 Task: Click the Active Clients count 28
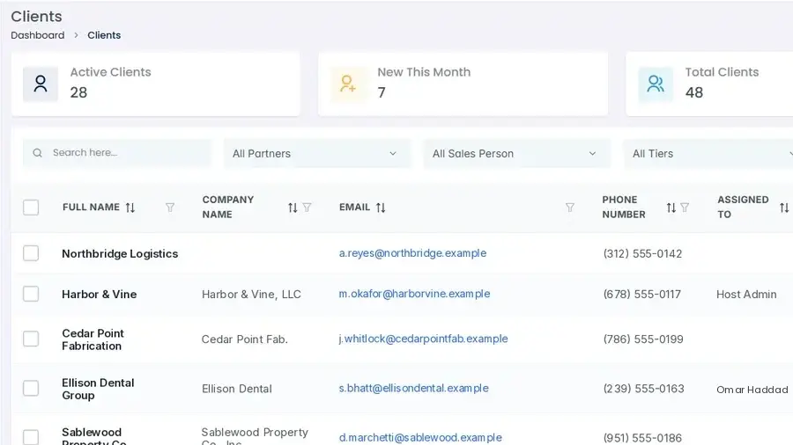pos(78,92)
